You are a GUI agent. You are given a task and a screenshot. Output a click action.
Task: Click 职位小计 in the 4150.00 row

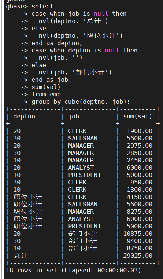coord(28,197)
